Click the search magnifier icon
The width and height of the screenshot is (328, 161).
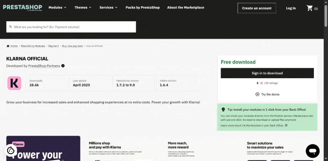10,27
